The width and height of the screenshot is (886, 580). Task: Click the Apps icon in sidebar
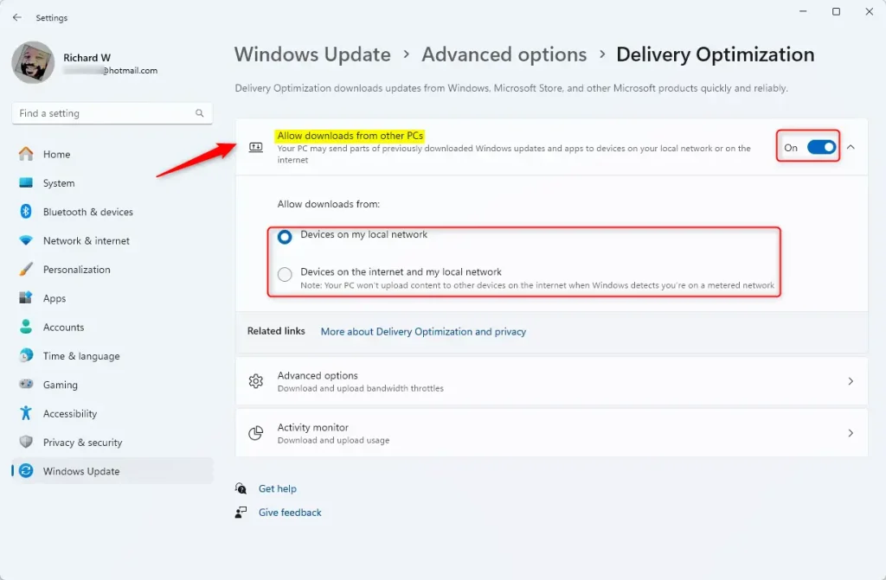[x=26, y=298]
